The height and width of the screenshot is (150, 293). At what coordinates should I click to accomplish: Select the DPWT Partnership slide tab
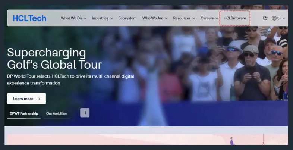tap(24, 113)
